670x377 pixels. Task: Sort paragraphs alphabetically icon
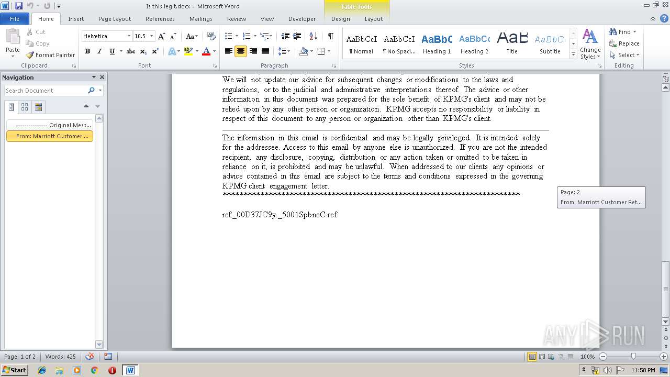[x=313, y=36]
